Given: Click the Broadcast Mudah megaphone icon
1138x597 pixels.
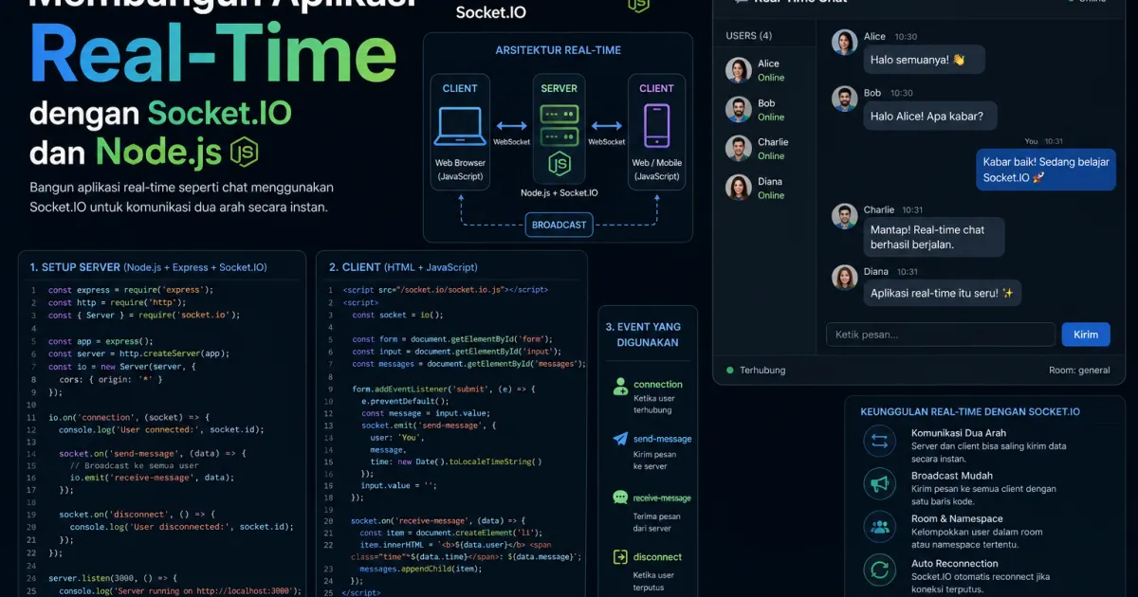Looking at the screenshot, I should point(879,484).
